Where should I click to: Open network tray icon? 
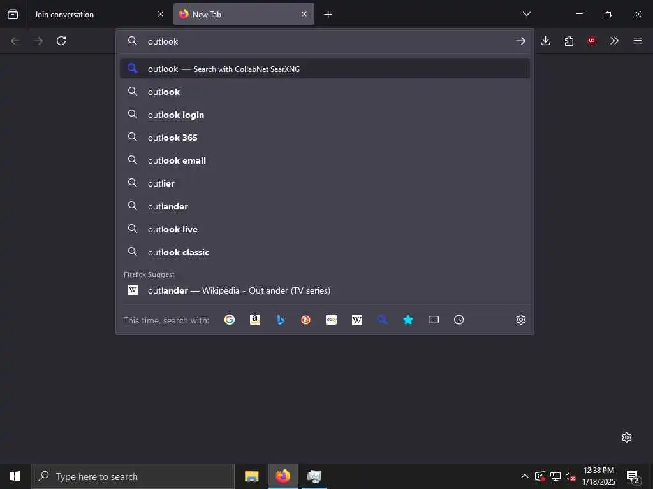click(555, 476)
